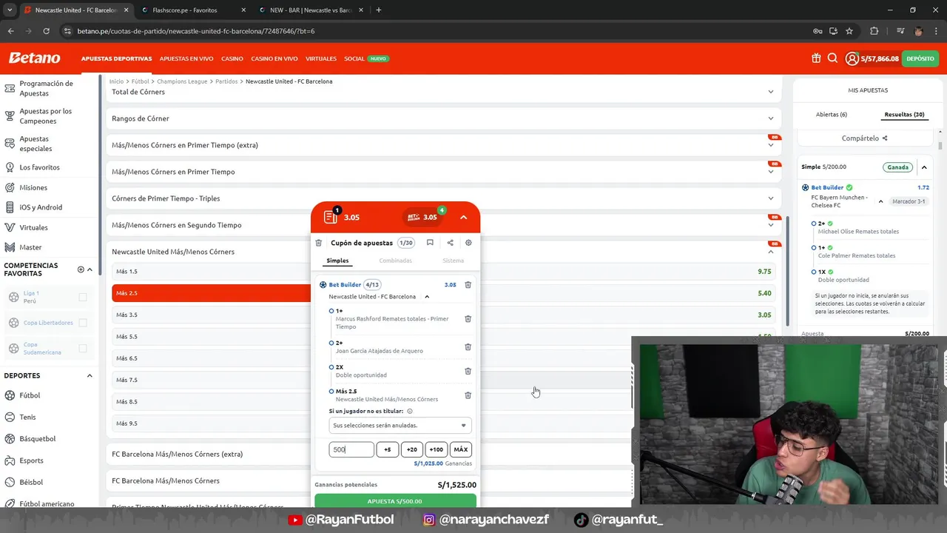947x533 pixels.
Task: Add a favorite competition with the plus icon
Action: click(x=81, y=269)
